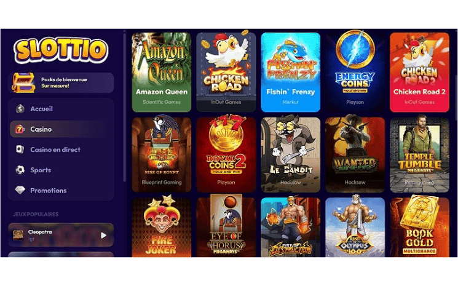Screen dimensions: 458x286
Task: Open the treasure chest welcome packs icon
Action: pos(23,82)
